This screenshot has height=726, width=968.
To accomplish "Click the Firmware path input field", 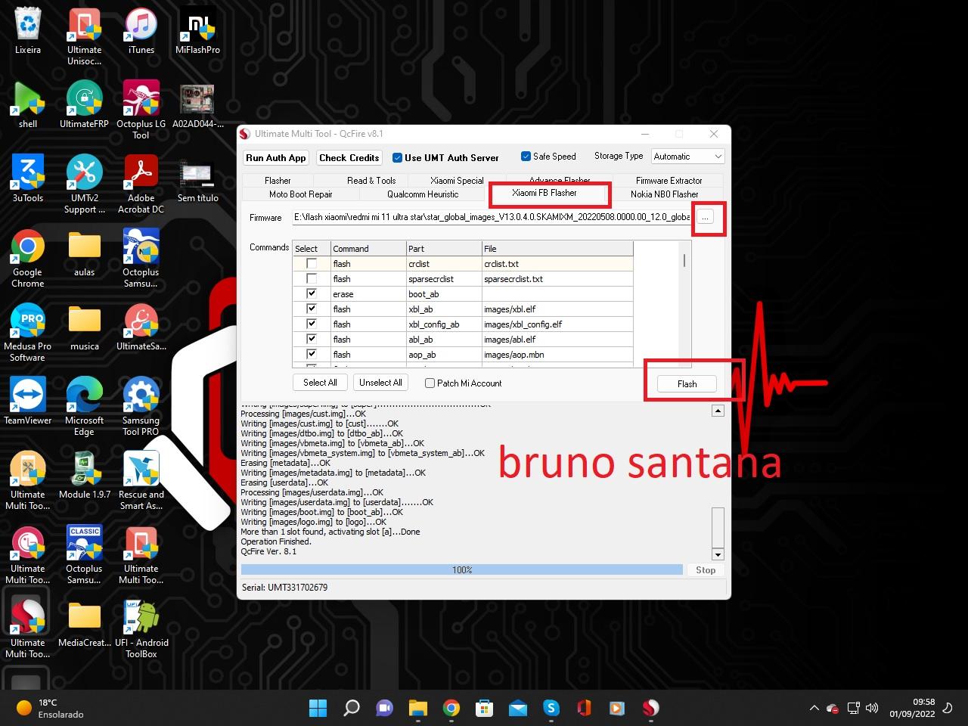I will [492, 217].
